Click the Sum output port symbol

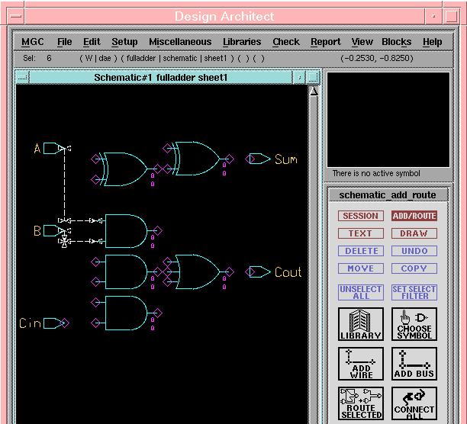click(x=258, y=159)
